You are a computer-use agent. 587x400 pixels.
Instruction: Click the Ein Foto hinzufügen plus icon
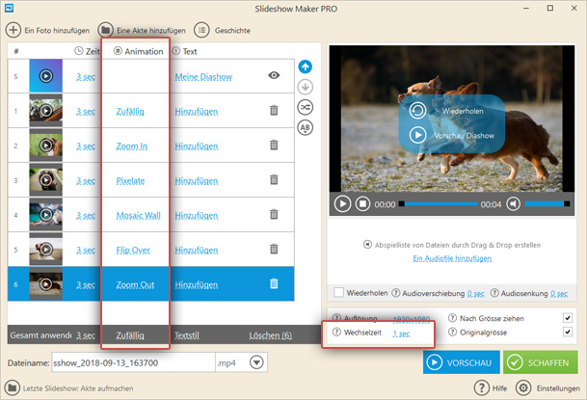(13, 30)
